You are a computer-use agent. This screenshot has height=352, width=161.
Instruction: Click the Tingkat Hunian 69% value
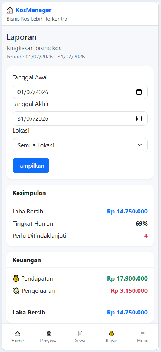point(142,224)
